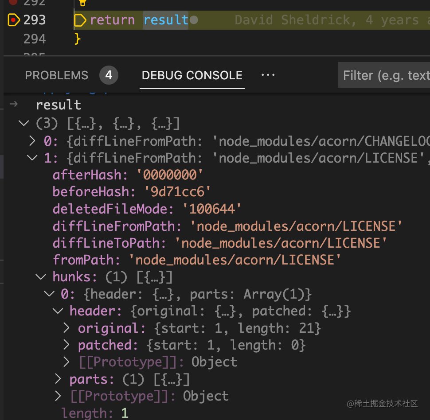The height and width of the screenshot is (420, 430).
Task: Expand the original start length entry
Action: tap(66, 328)
